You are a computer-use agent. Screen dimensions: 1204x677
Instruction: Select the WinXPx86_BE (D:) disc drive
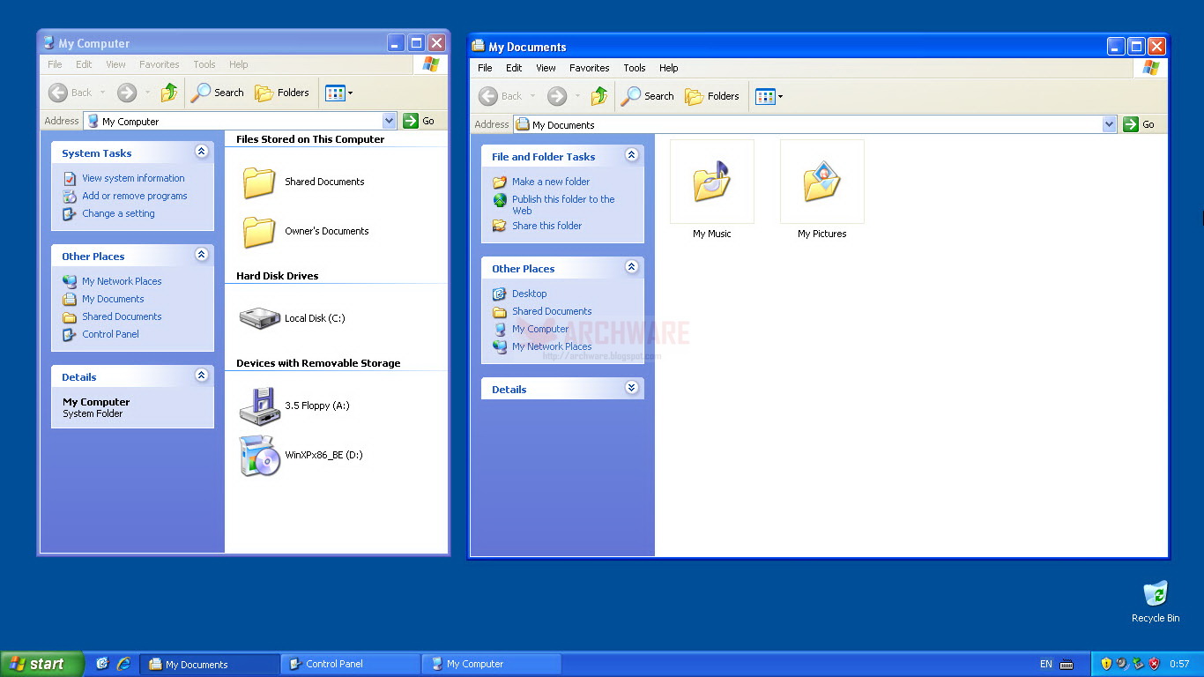(x=301, y=455)
